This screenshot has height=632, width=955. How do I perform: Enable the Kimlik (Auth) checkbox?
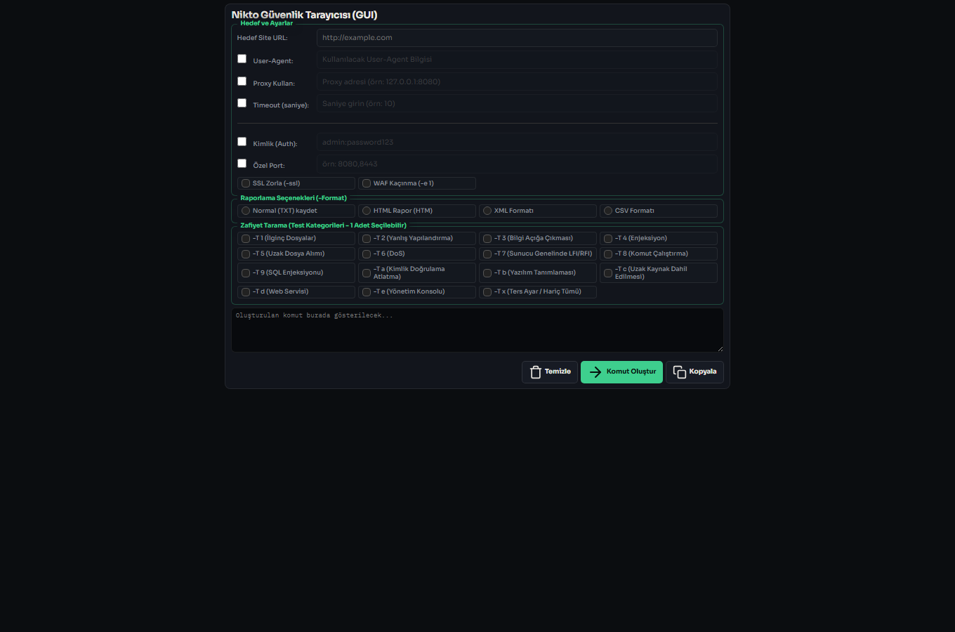(242, 142)
